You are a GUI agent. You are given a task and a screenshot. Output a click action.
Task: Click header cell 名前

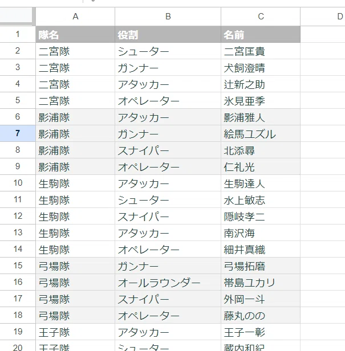261,34
